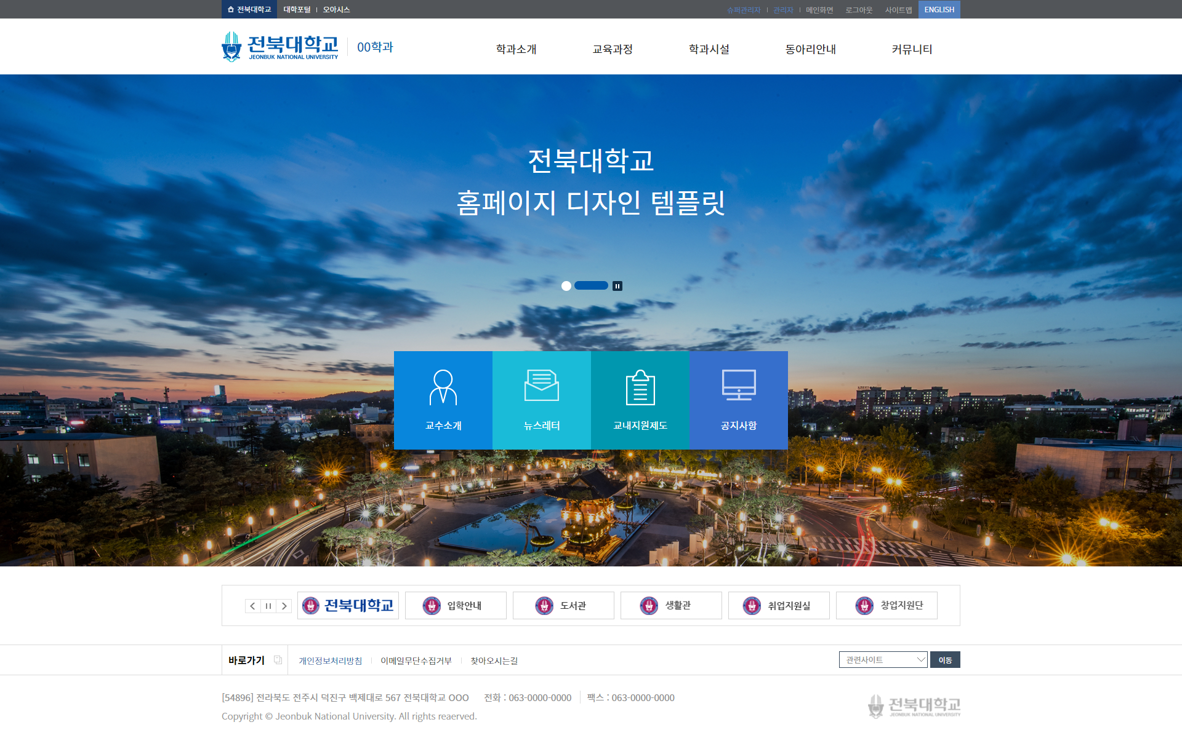Pause the main hero slideshow
Screen dimensions: 1182x738
pos(617,286)
